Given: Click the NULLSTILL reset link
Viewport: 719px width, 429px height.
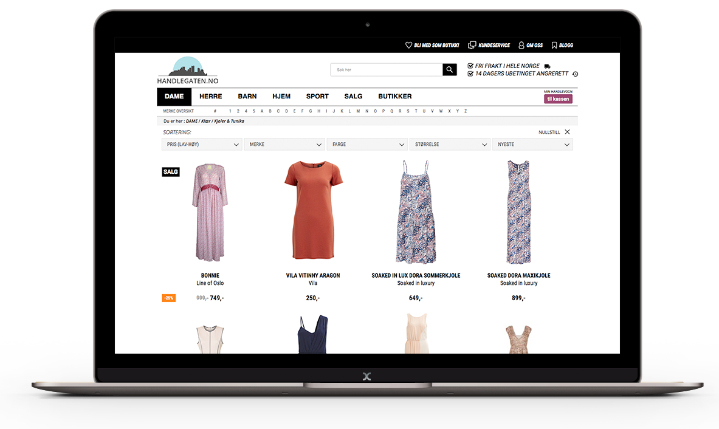Looking at the screenshot, I should pos(549,132).
